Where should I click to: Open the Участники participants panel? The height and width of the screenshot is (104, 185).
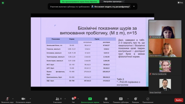[58, 100]
